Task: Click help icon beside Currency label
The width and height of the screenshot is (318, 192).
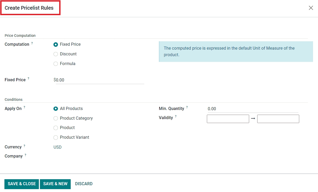Action: tap(25, 146)
